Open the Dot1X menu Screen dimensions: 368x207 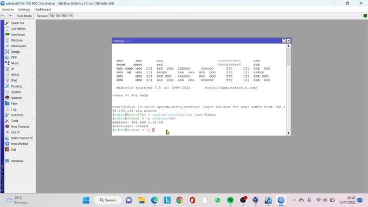(x=16, y=132)
